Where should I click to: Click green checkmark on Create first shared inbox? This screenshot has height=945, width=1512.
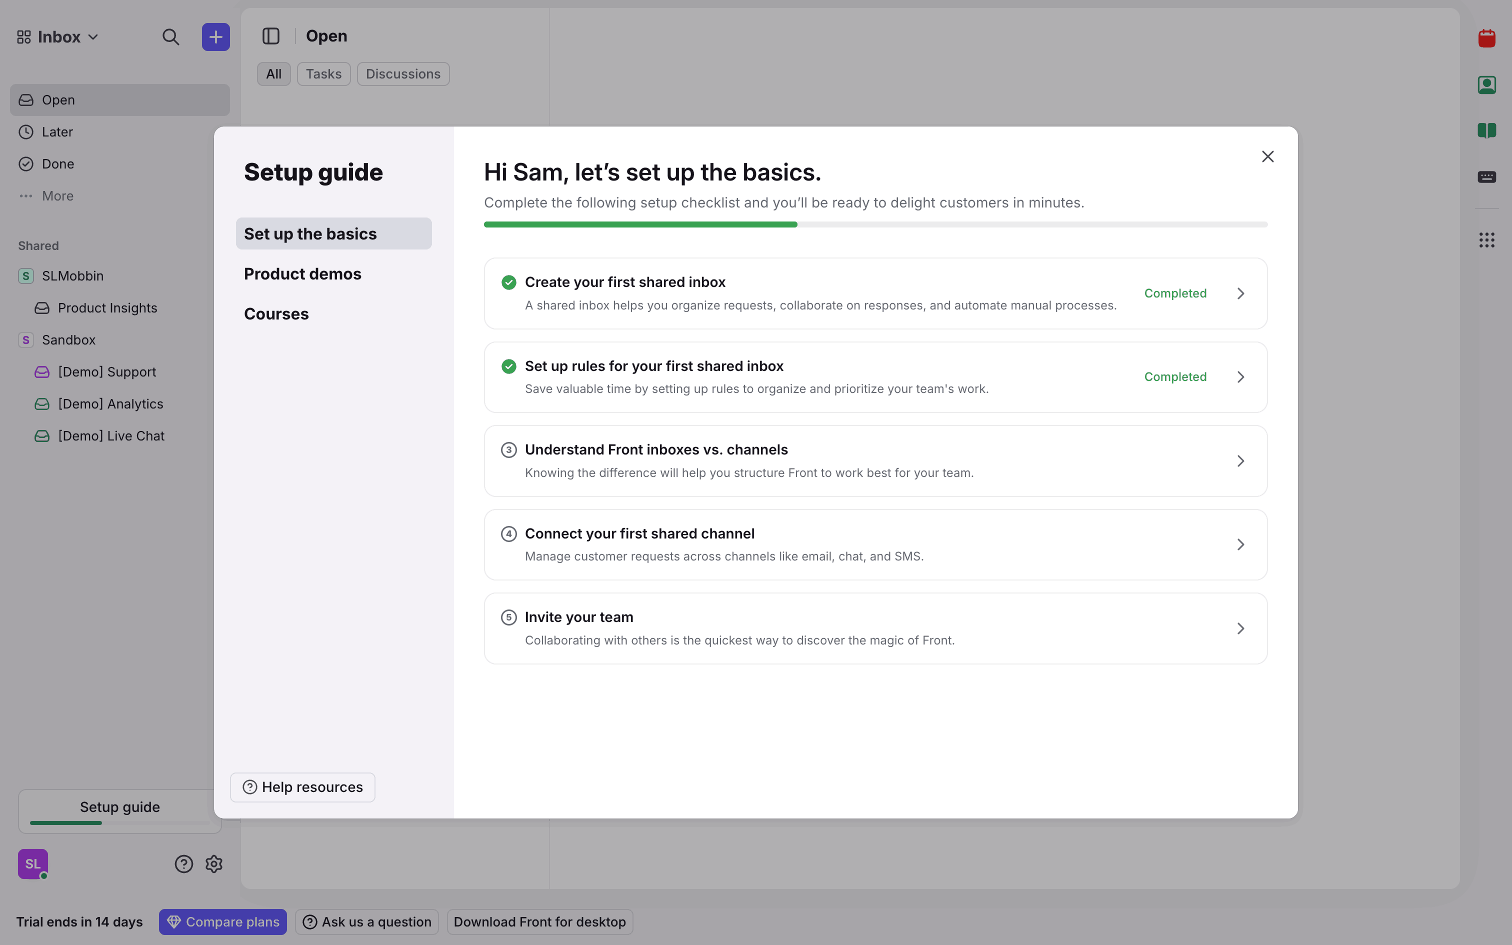[x=508, y=282]
